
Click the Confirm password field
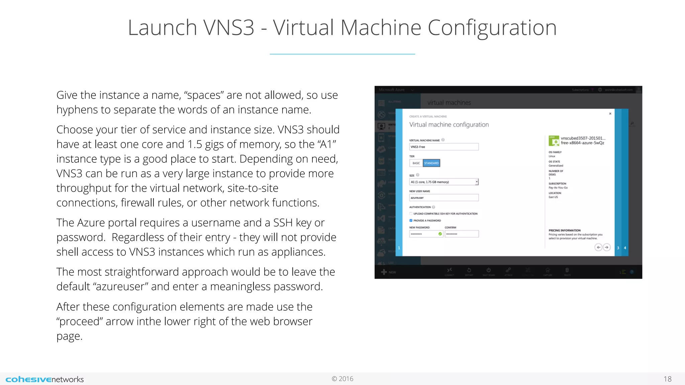(462, 234)
